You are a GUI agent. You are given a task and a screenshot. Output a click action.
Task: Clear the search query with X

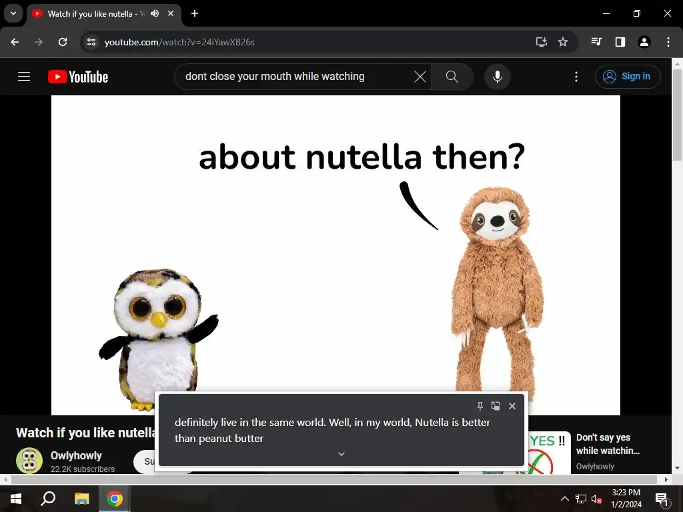[x=420, y=77]
